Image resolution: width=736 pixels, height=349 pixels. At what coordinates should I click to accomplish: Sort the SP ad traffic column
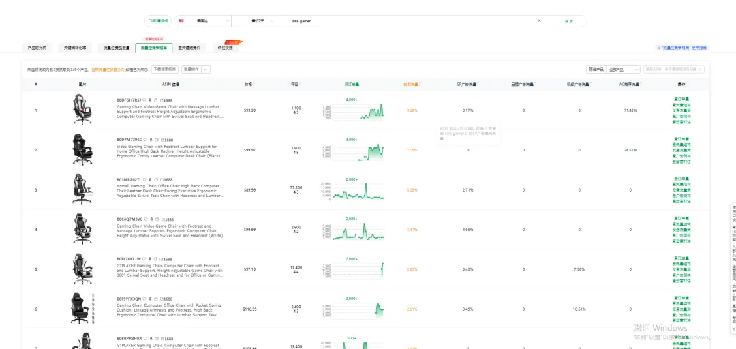pos(478,85)
